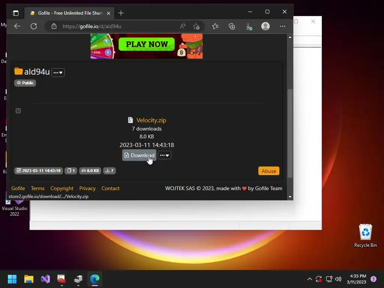The image size is (384, 288).
Task: Click the sync status tray icon
Action: point(319,279)
